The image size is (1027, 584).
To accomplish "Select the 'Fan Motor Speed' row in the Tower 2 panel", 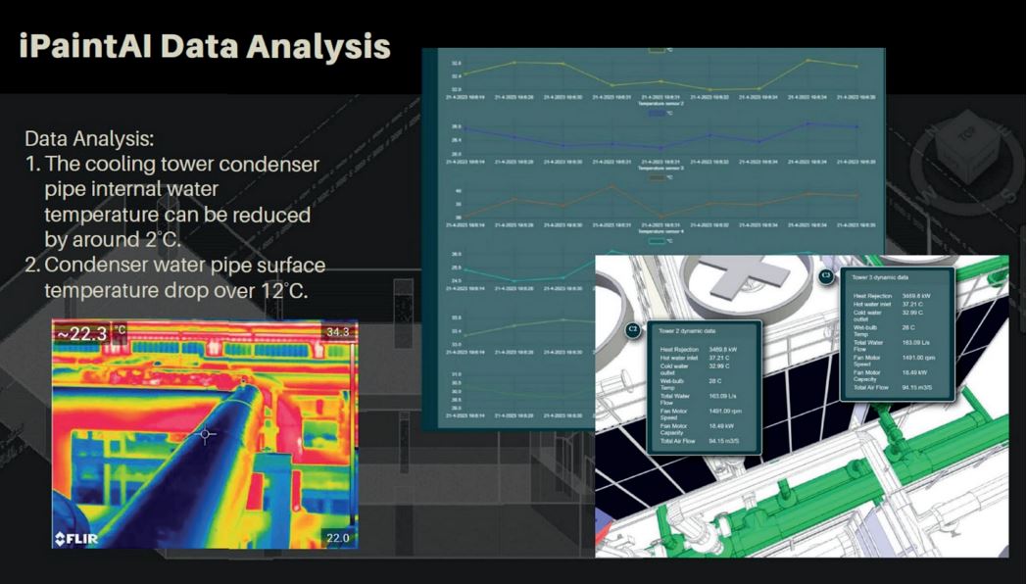I will 704,414.
